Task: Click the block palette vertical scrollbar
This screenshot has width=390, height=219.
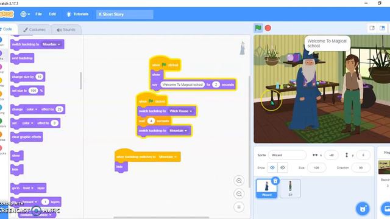Action: click(x=80, y=81)
